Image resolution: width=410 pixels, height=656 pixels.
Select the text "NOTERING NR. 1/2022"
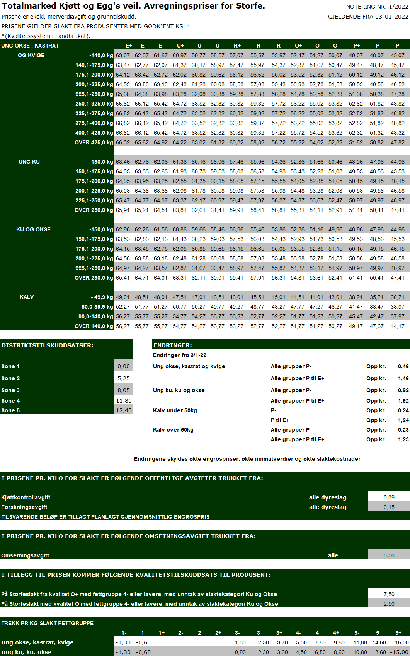pyautogui.click(x=377, y=7)
